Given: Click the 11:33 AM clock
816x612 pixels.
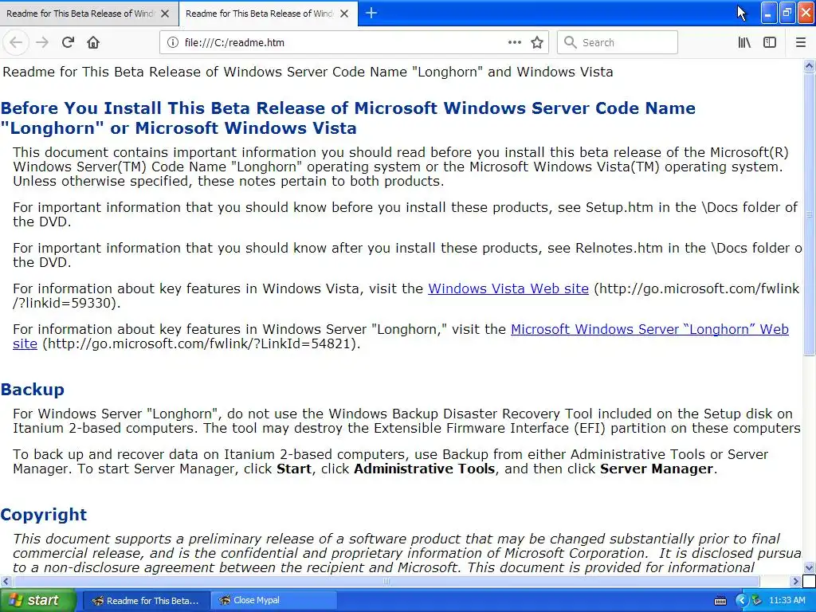Looking at the screenshot, I should point(787,601).
